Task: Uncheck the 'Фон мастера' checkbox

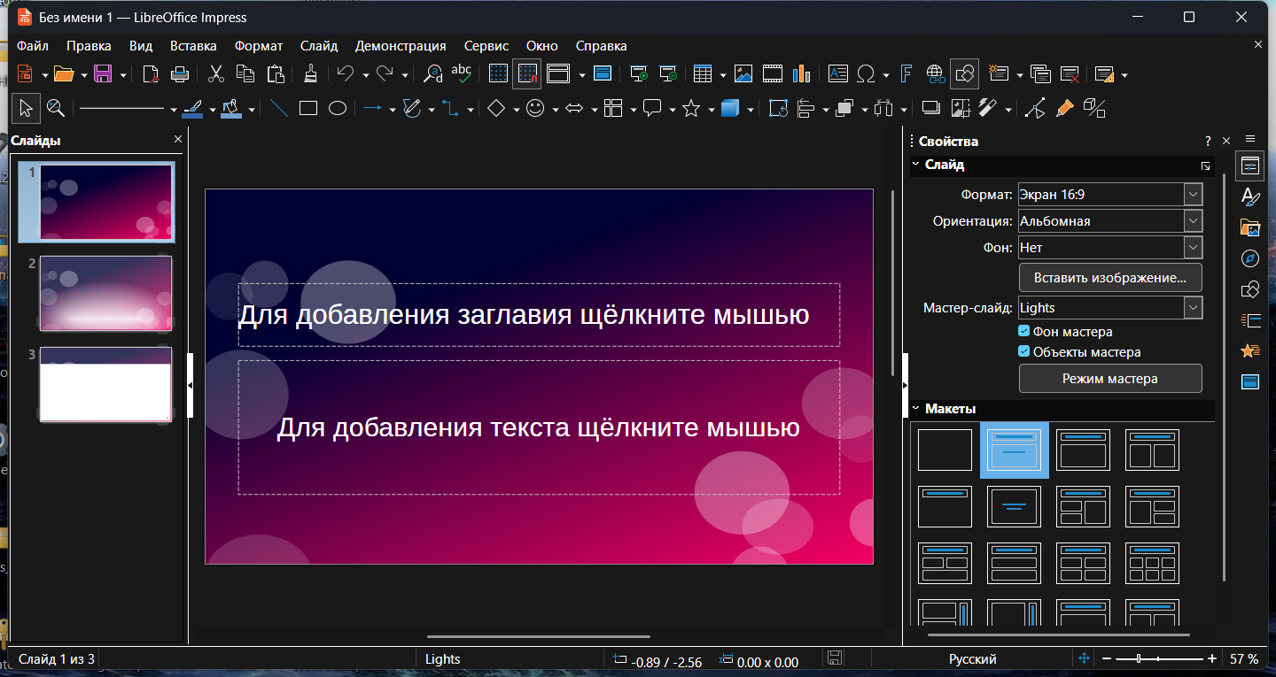Action: tap(1024, 332)
